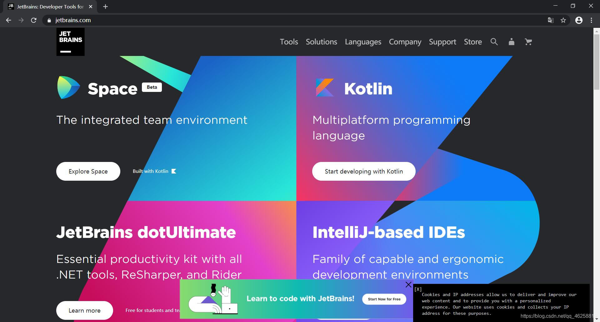Go forward in browser history
The width and height of the screenshot is (600, 322).
point(21,20)
